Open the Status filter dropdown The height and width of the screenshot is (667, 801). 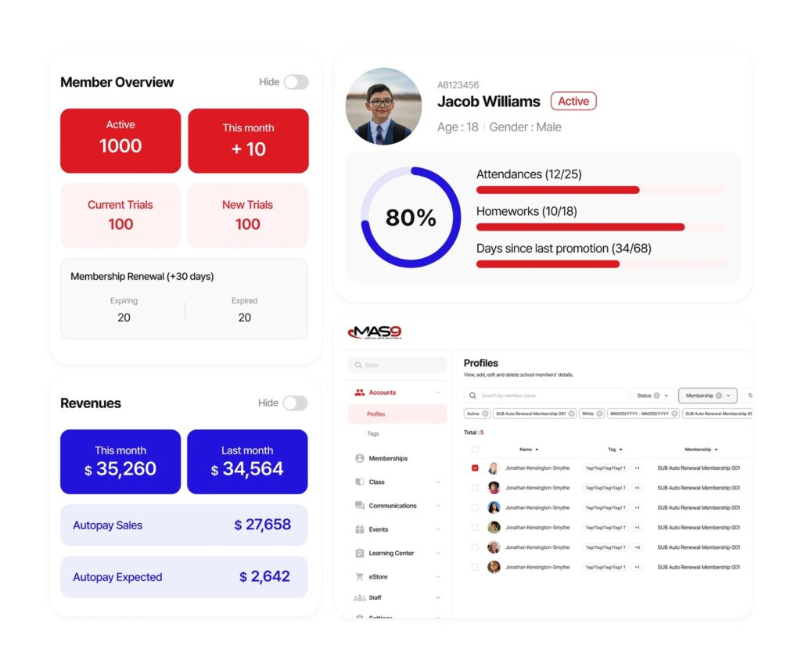click(652, 395)
